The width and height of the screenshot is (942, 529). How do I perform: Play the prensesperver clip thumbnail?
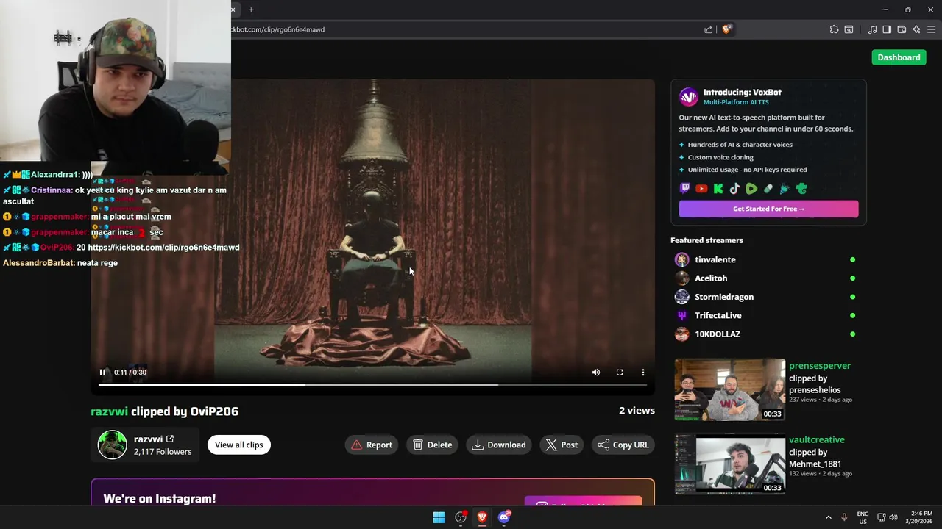(730, 389)
